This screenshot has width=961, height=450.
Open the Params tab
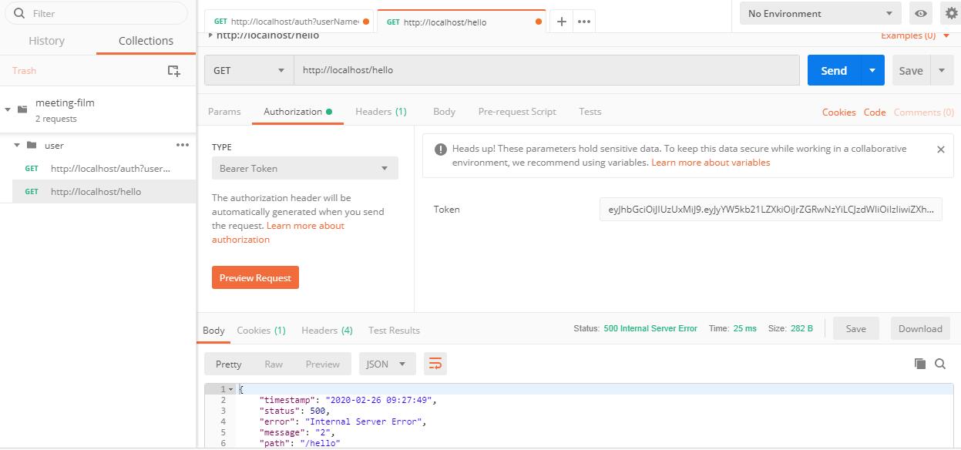[x=224, y=112]
